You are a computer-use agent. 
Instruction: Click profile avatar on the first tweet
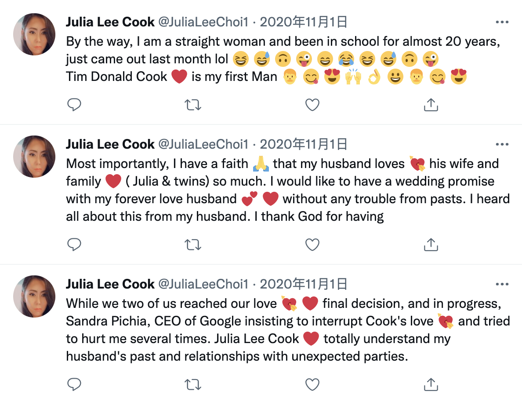point(34,34)
